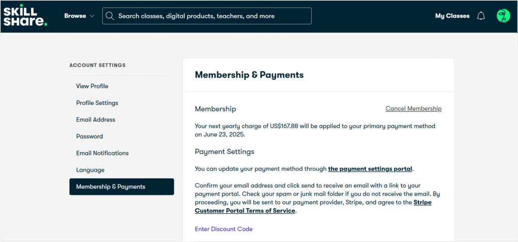Image resolution: width=518 pixels, height=242 pixels.
Task: Click the Membership & Payments page heading
Action: pyautogui.click(x=249, y=75)
